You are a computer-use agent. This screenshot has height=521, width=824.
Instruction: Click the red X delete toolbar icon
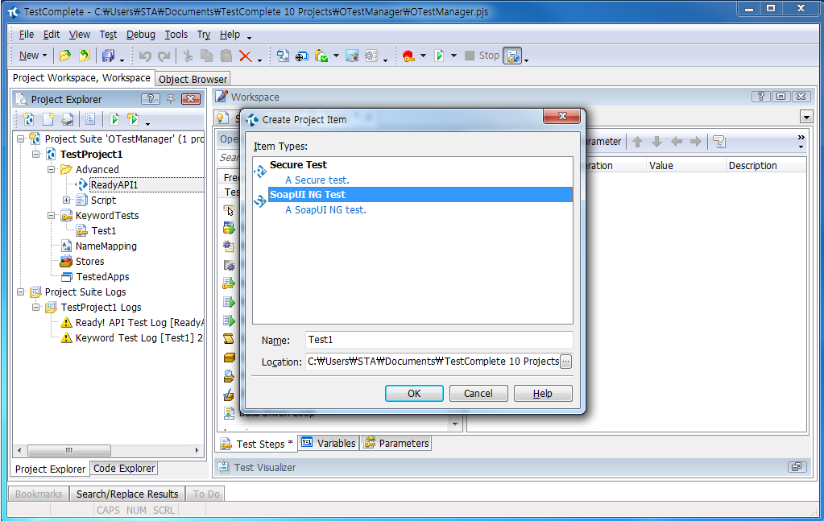(245, 56)
